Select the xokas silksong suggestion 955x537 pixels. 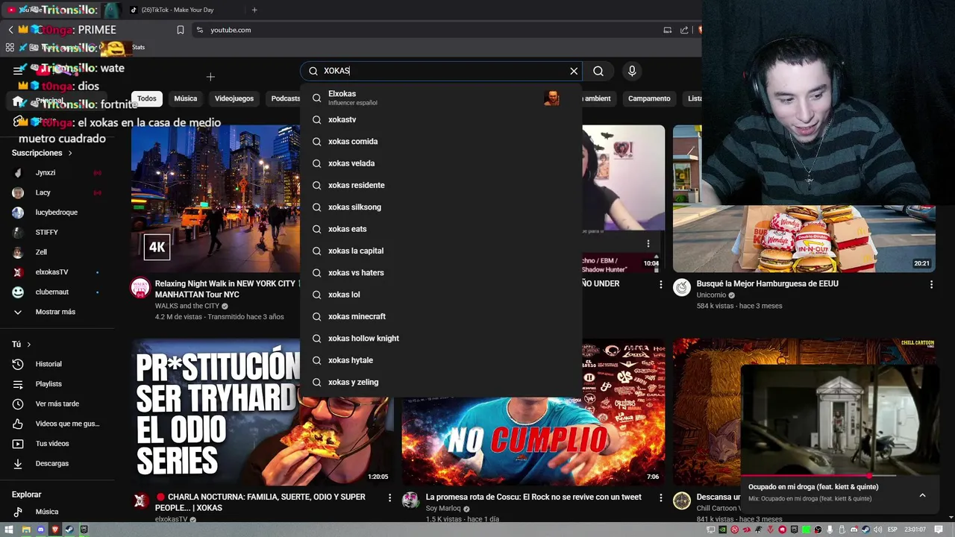click(441, 207)
